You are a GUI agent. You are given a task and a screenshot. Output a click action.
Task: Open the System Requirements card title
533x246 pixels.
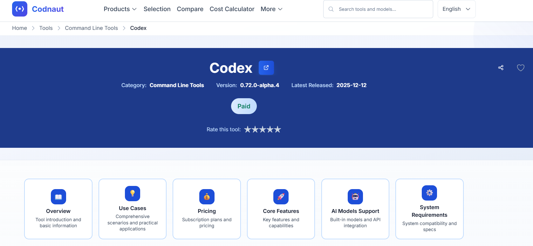tap(429, 211)
